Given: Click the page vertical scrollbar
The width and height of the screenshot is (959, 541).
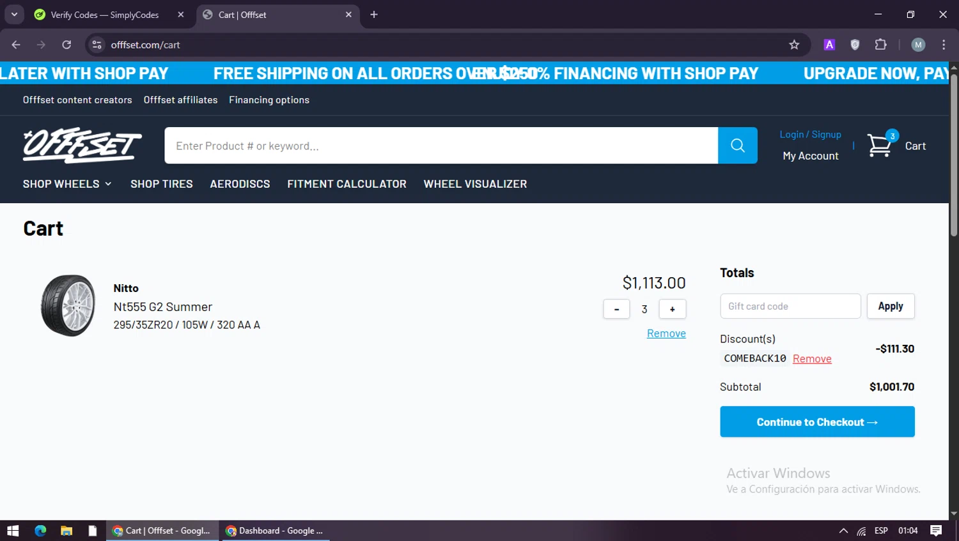Looking at the screenshot, I should point(954,155).
